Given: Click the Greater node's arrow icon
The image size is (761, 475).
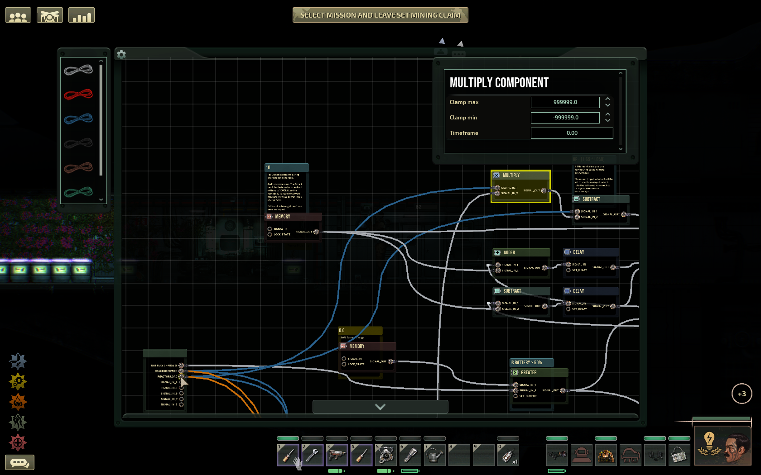Looking at the screenshot, I should point(515,373).
